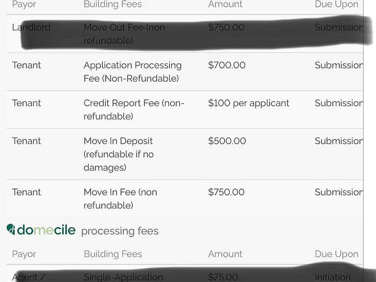Click the Domecile leaf logo icon
This screenshot has height=282, width=376.
(11, 229)
